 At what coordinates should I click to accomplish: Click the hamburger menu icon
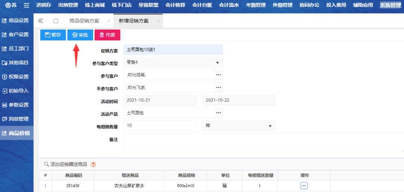point(26,5)
